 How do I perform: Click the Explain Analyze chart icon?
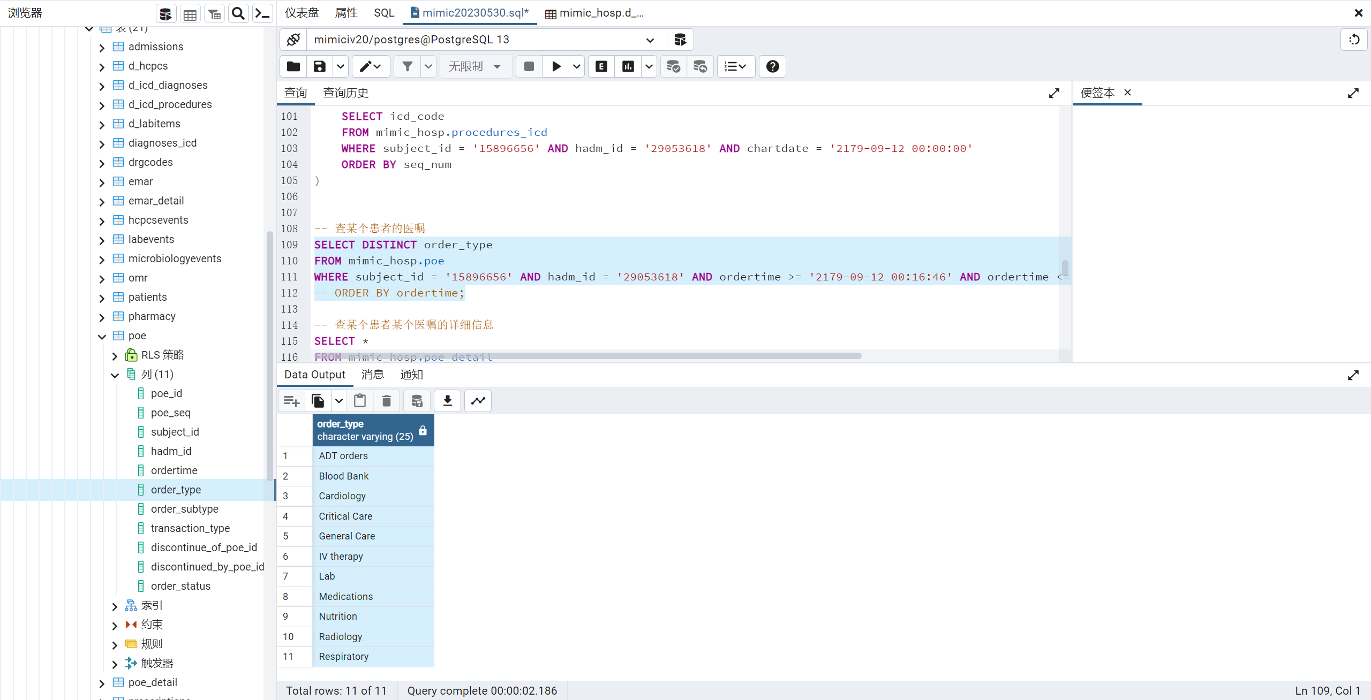628,66
